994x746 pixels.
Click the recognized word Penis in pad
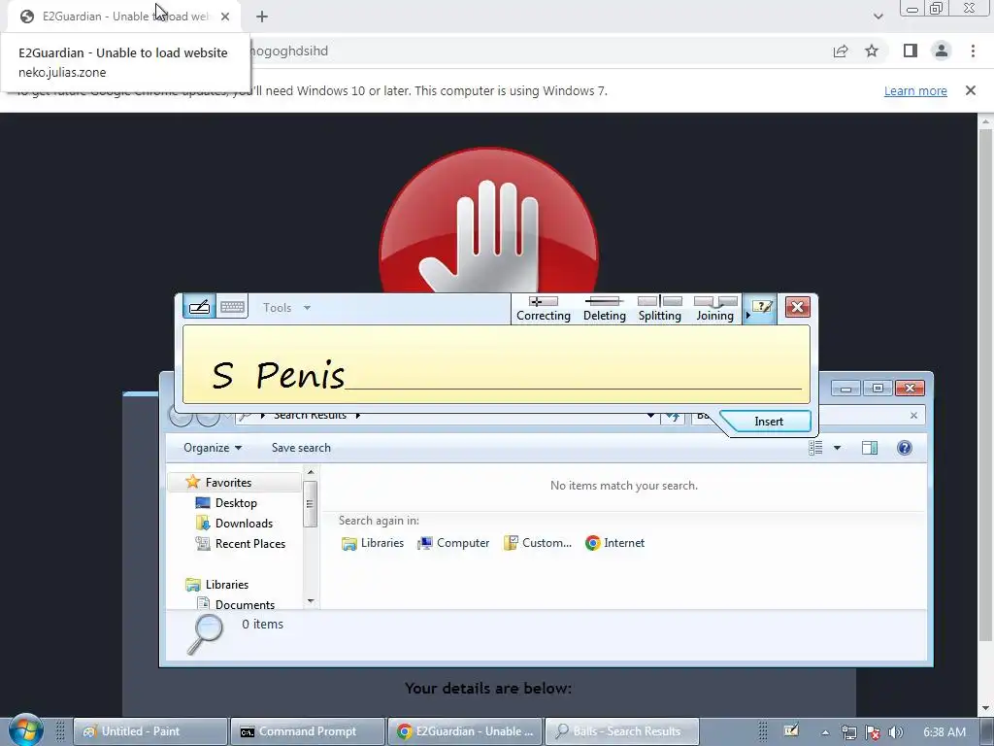pyautogui.click(x=300, y=375)
